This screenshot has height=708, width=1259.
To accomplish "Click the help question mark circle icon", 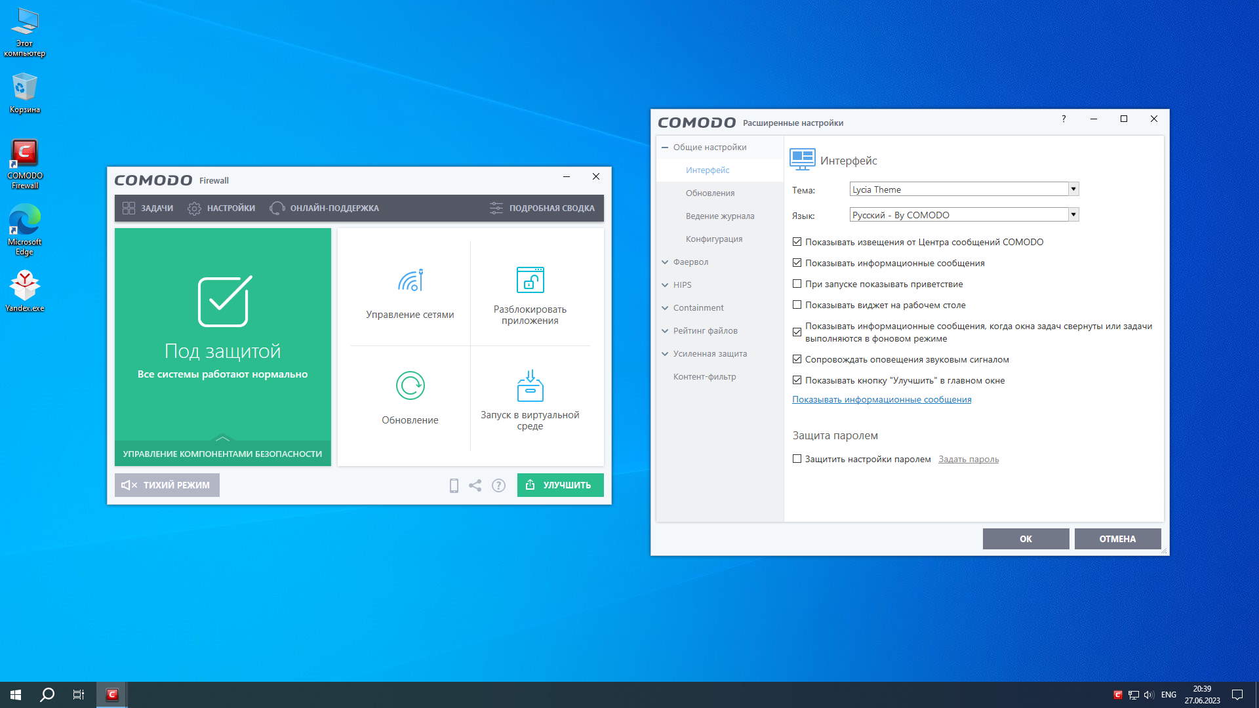I will pyautogui.click(x=498, y=485).
